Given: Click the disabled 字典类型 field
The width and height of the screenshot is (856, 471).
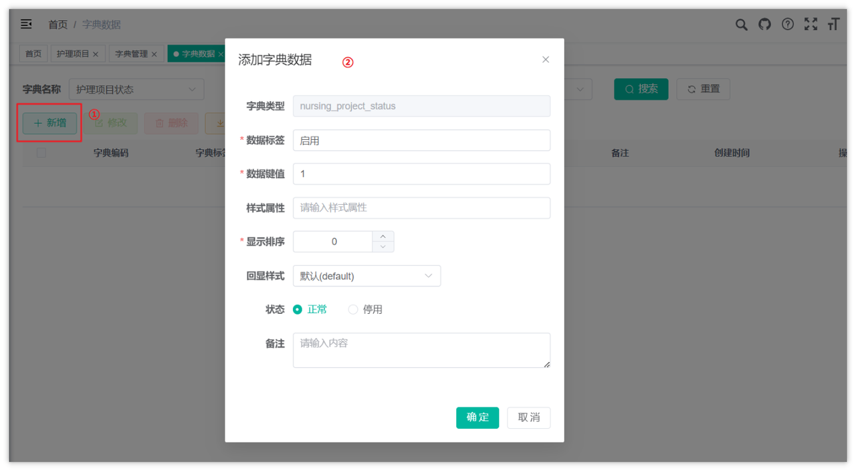Looking at the screenshot, I should 421,106.
